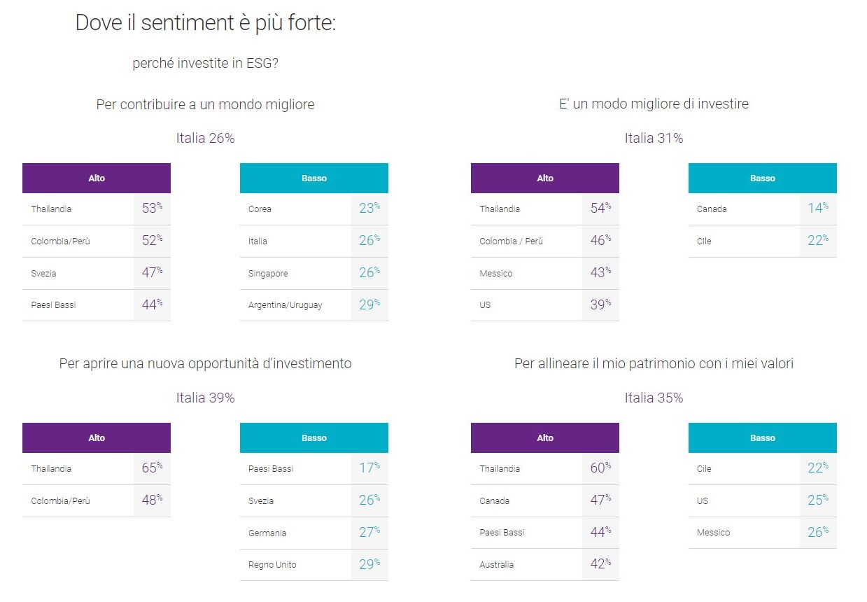The width and height of the screenshot is (867, 602).
Task: Click the Regno Unito 29% row
Action: 314,564
